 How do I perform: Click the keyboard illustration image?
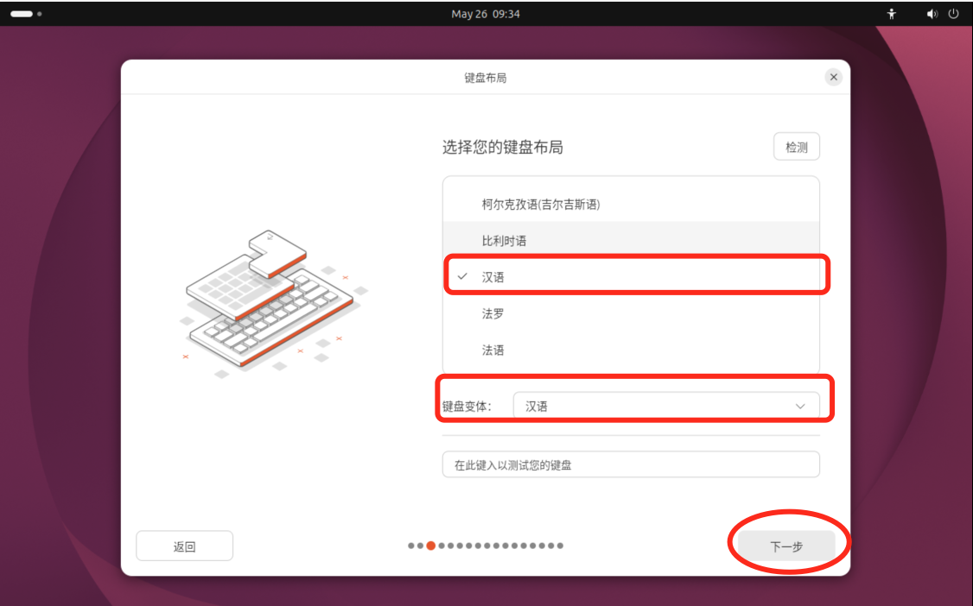[273, 302]
